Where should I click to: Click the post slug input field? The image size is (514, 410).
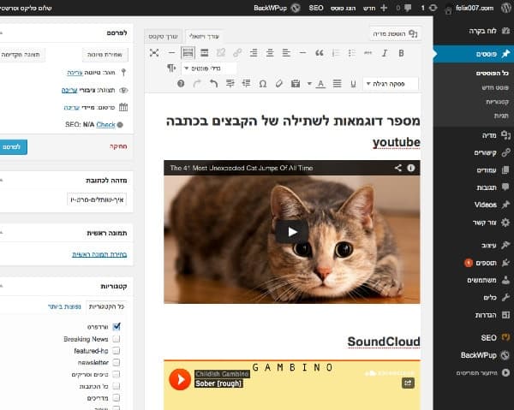97,199
